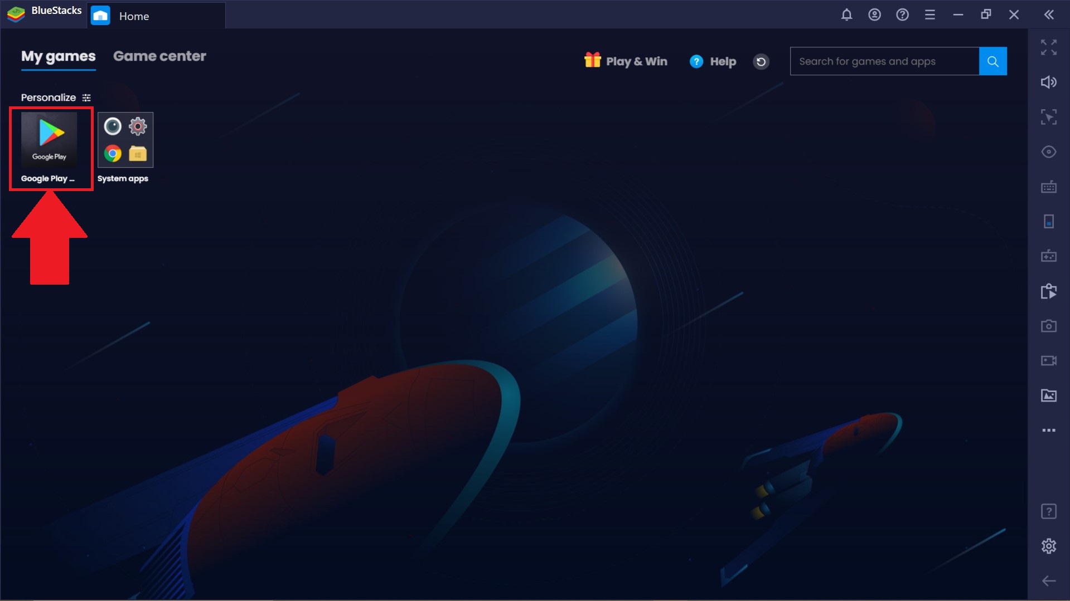Click the back arrow in sidebar
The width and height of the screenshot is (1070, 601).
point(1049,581)
